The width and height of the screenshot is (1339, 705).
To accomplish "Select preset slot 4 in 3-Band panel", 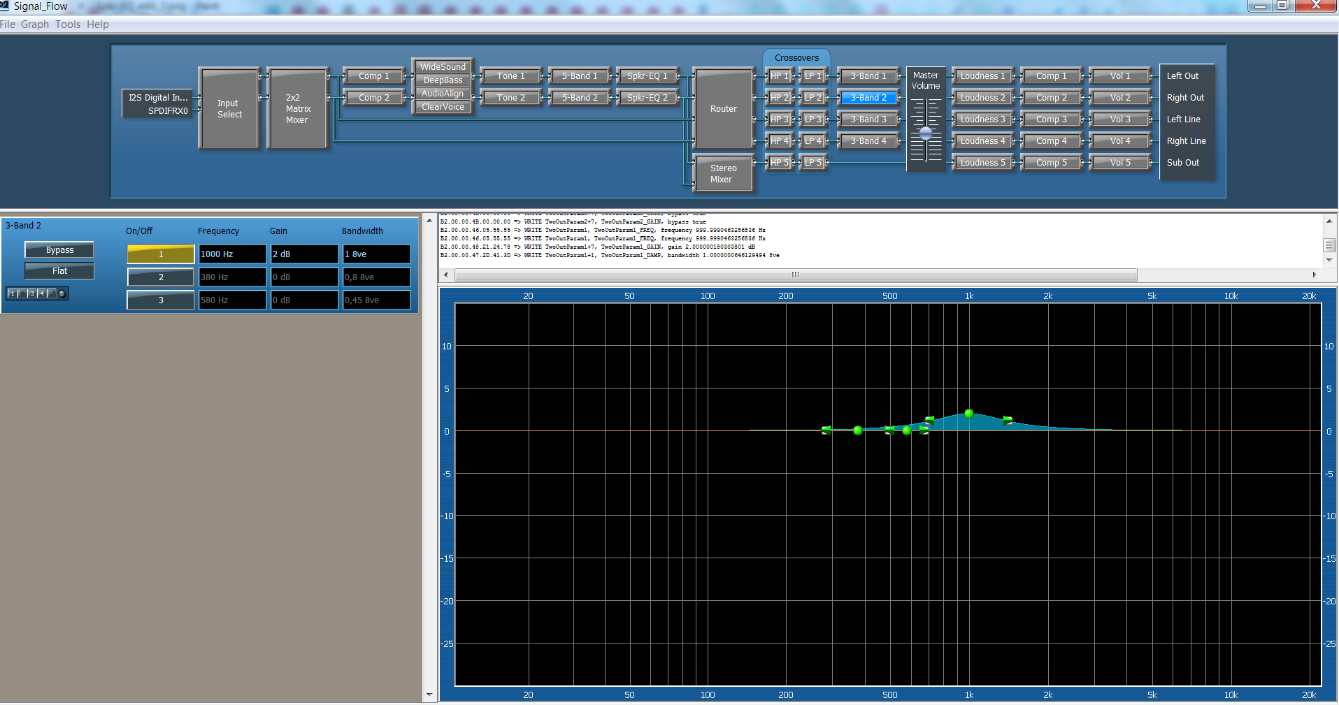I will click(x=41, y=293).
